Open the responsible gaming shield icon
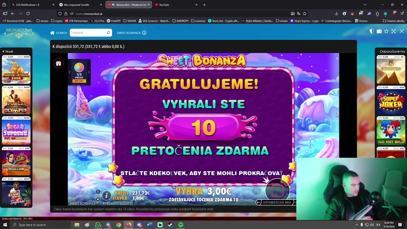The image size is (407, 229). [372, 31]
